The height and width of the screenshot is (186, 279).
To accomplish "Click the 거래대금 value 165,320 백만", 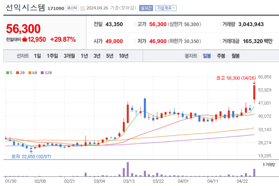I will pyautogui.click(x=258, y=41).
